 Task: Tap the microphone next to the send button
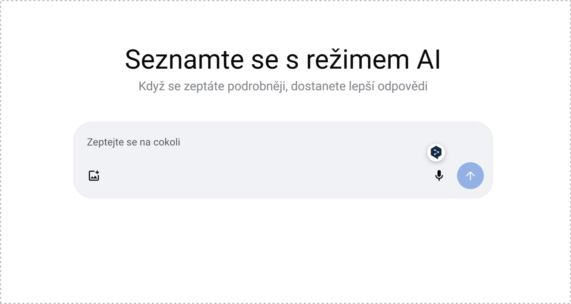point(439,176)
